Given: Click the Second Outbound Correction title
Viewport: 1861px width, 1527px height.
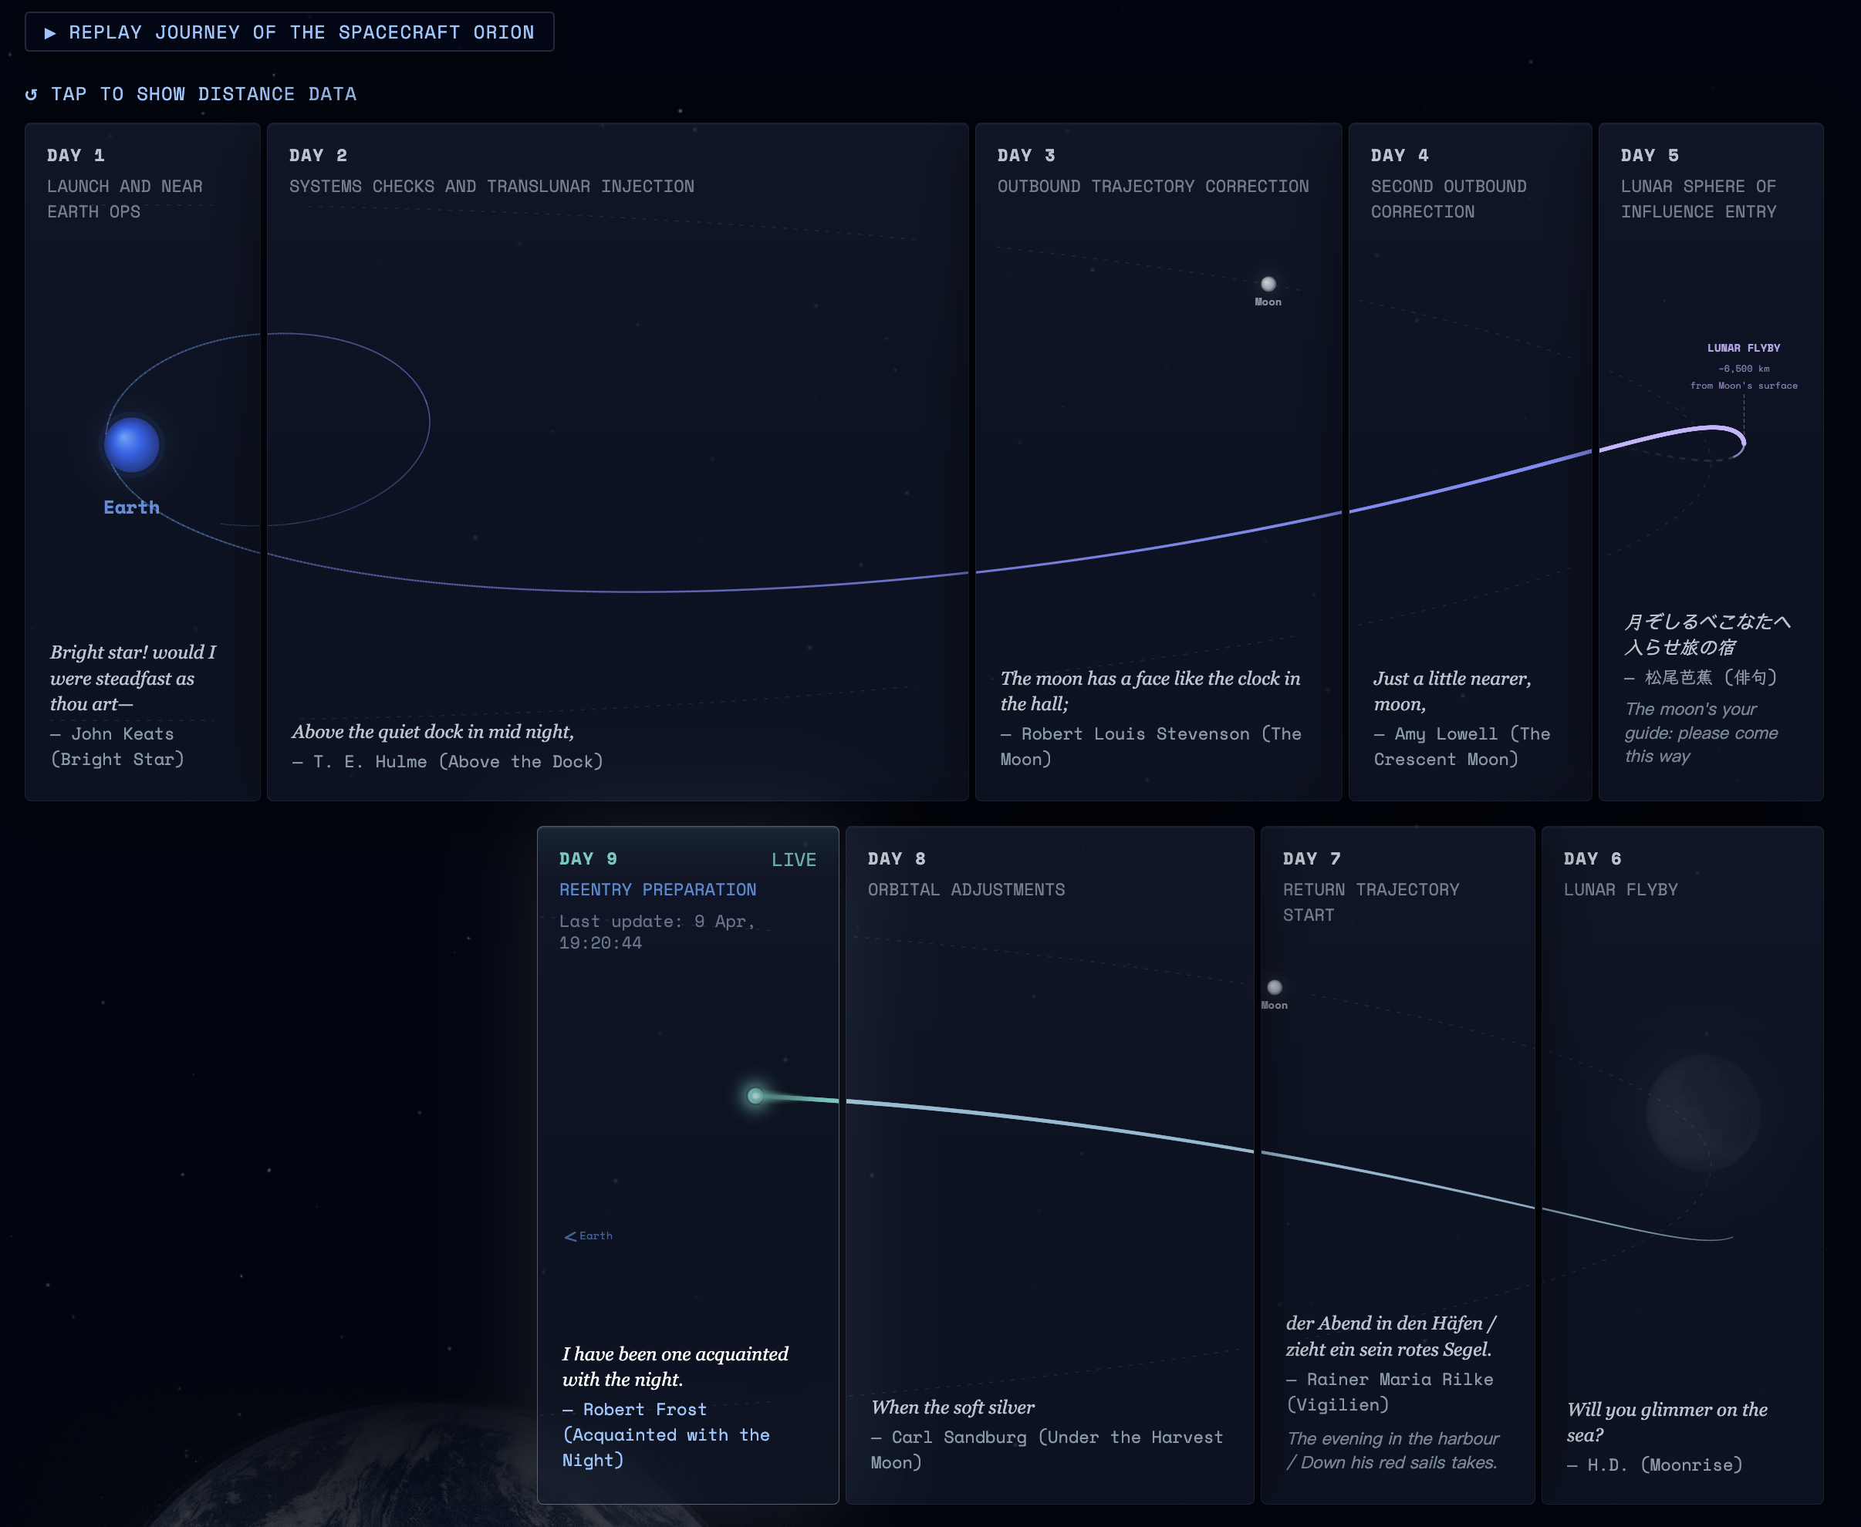Looking at the screenshot, I should 1448,199.
